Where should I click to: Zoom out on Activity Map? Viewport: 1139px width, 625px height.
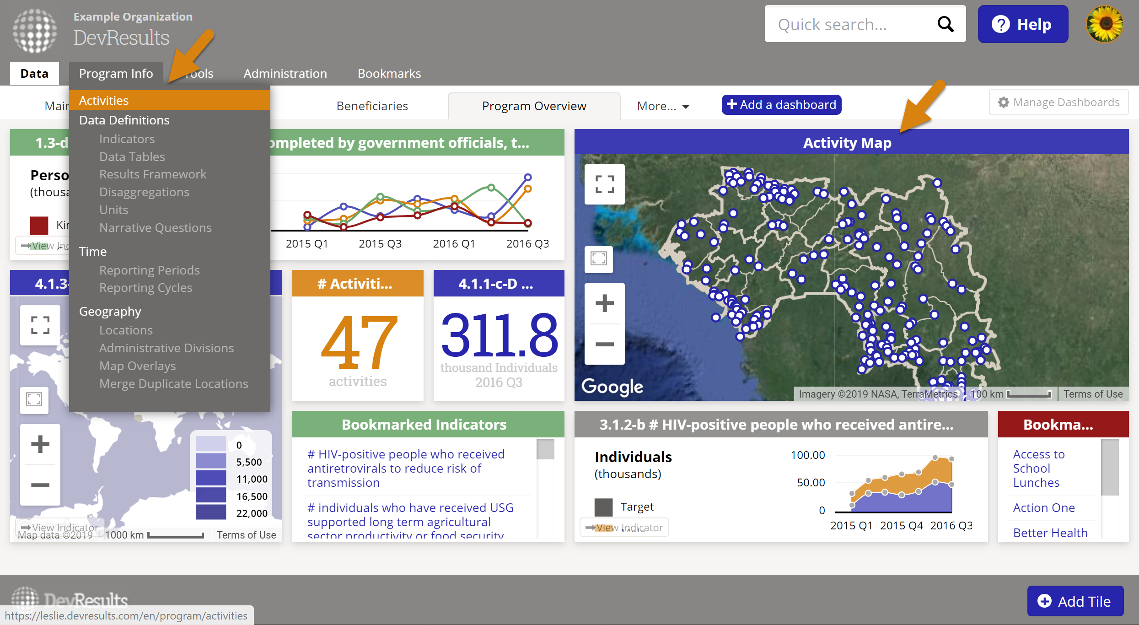[605, 344]
